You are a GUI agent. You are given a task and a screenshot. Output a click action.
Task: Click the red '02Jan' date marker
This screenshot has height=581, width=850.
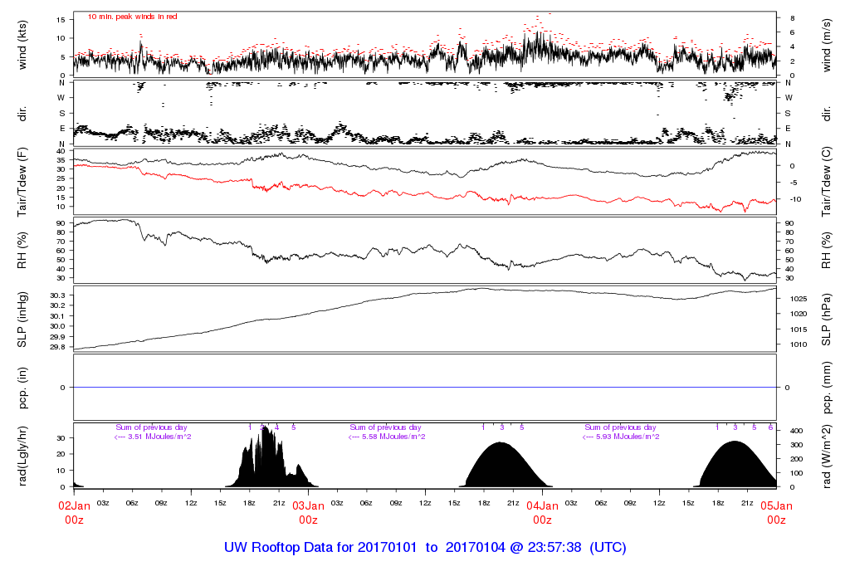pos(74,505)
